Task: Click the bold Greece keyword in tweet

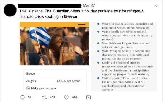Action: 70,16
